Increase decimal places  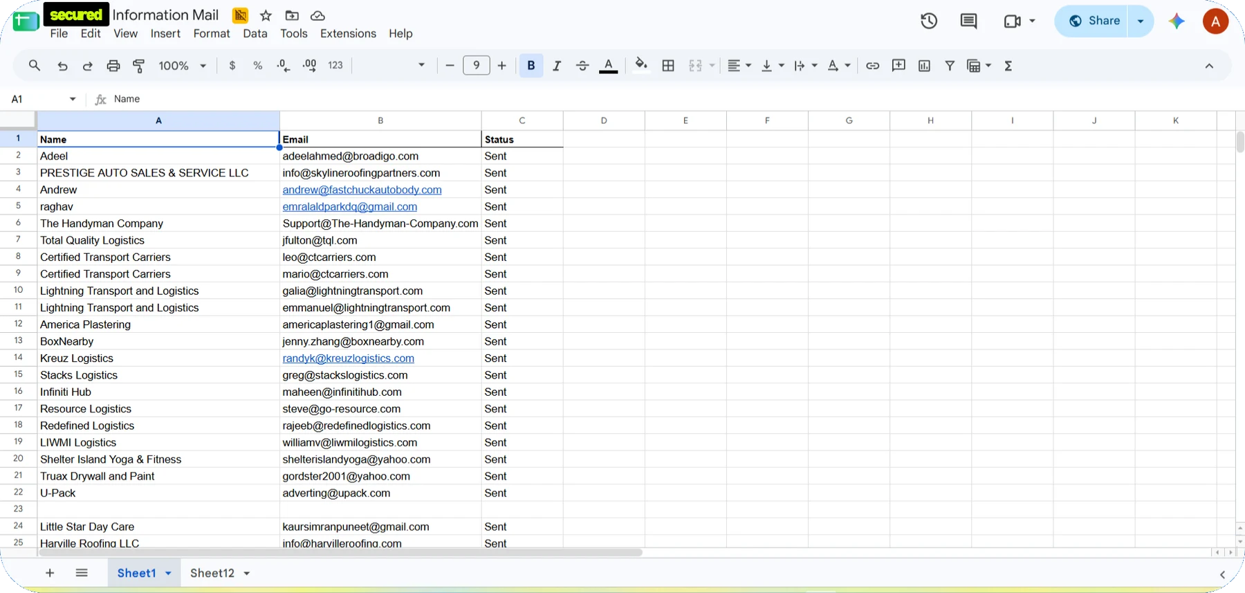[x=310, y=66]
